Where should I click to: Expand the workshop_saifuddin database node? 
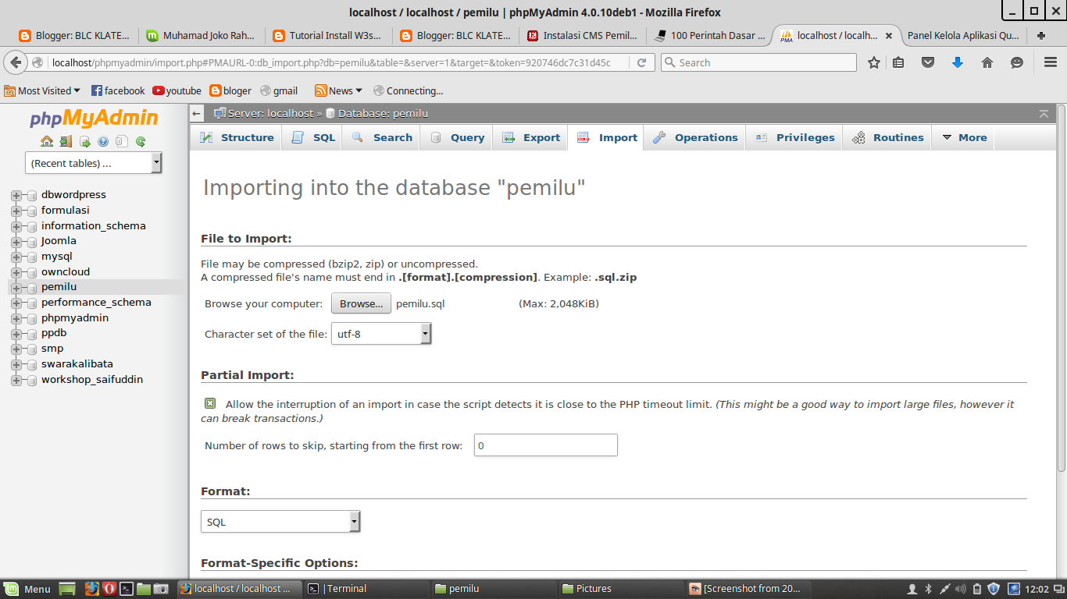pos(16,380)
